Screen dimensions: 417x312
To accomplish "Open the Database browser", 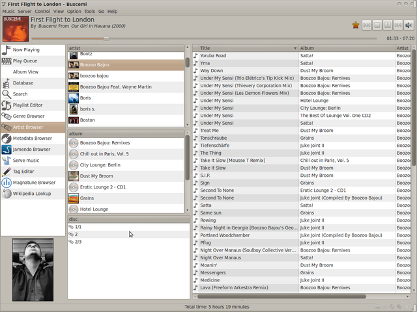I will 33,83.
